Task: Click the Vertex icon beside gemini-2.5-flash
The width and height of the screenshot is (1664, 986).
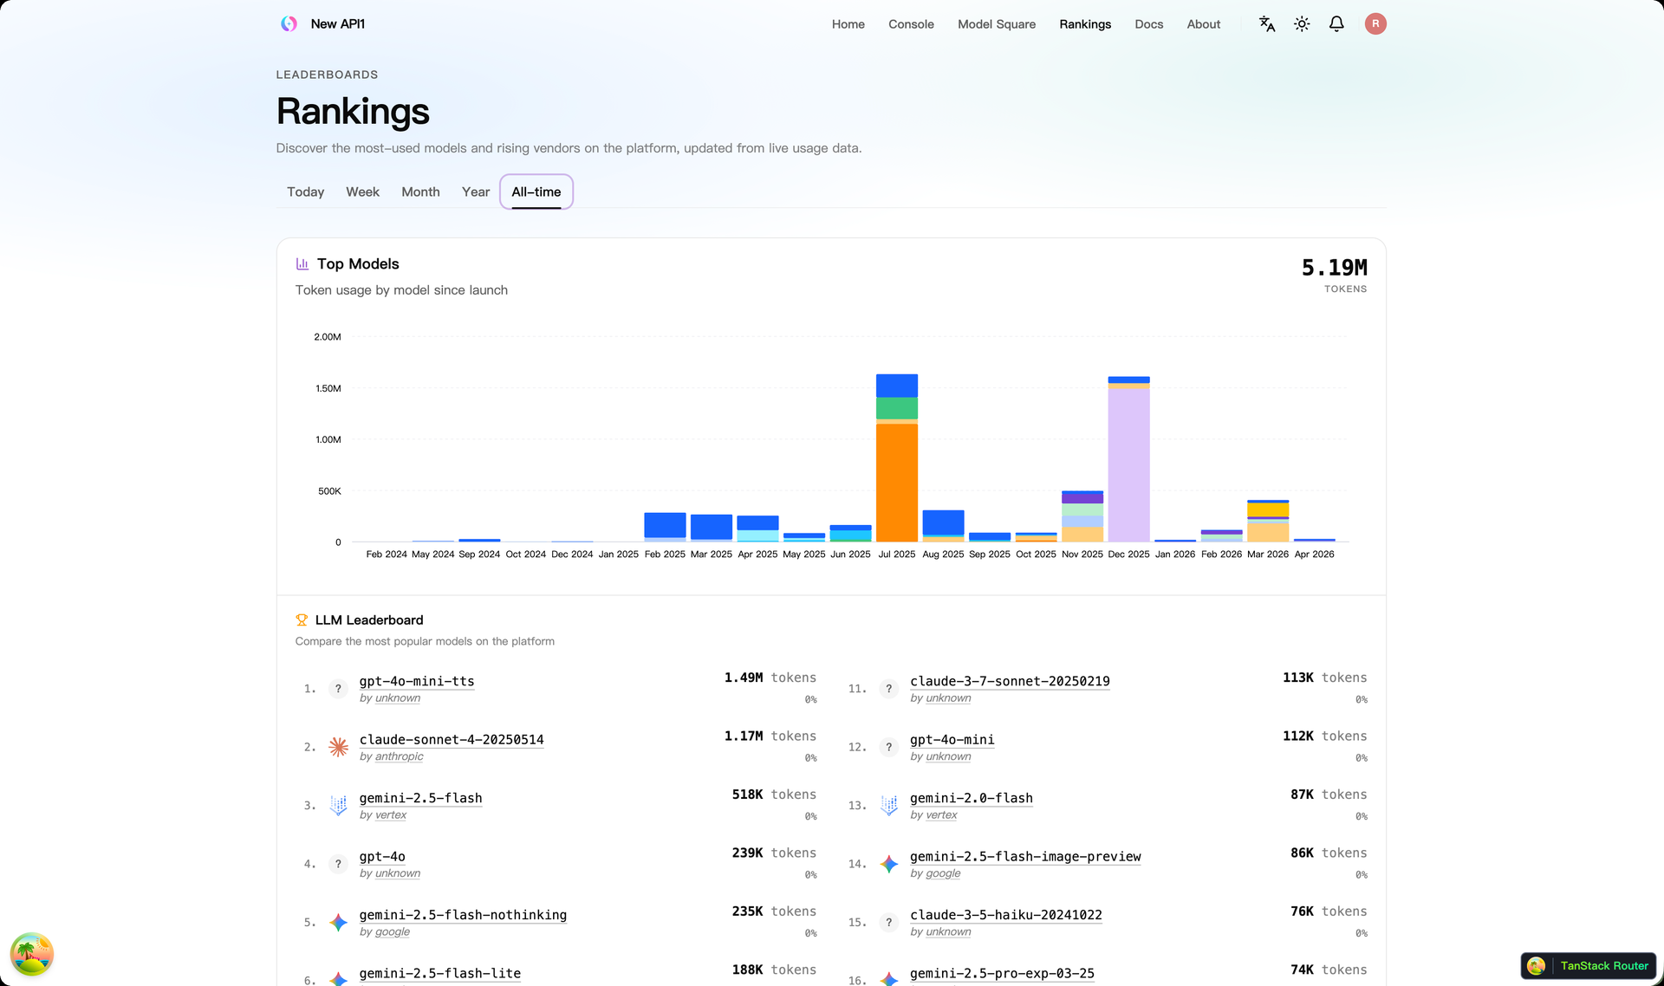Action: point(338,806)
